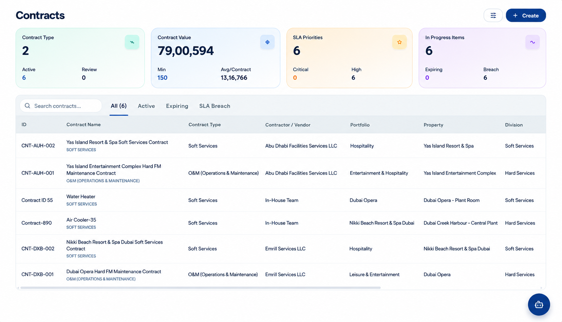Click the Critical count 0 value
Viewport: 562px width, 322px height.
pos(295,78)
